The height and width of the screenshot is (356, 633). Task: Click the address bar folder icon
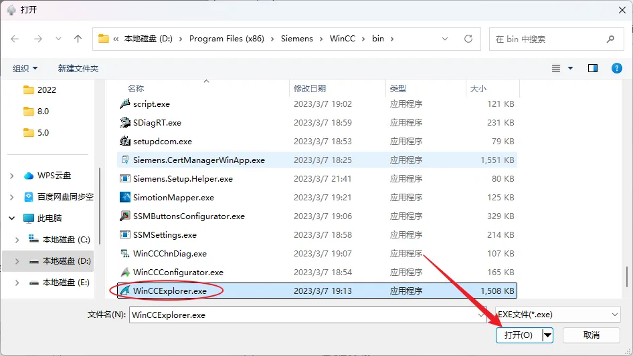click(x=104, y=39)
